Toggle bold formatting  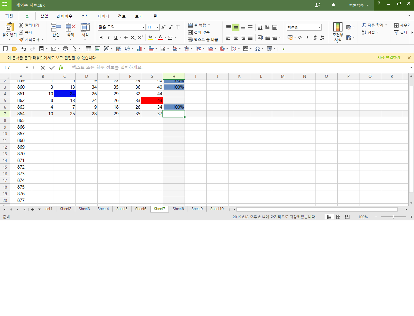(x=101, y=38)
